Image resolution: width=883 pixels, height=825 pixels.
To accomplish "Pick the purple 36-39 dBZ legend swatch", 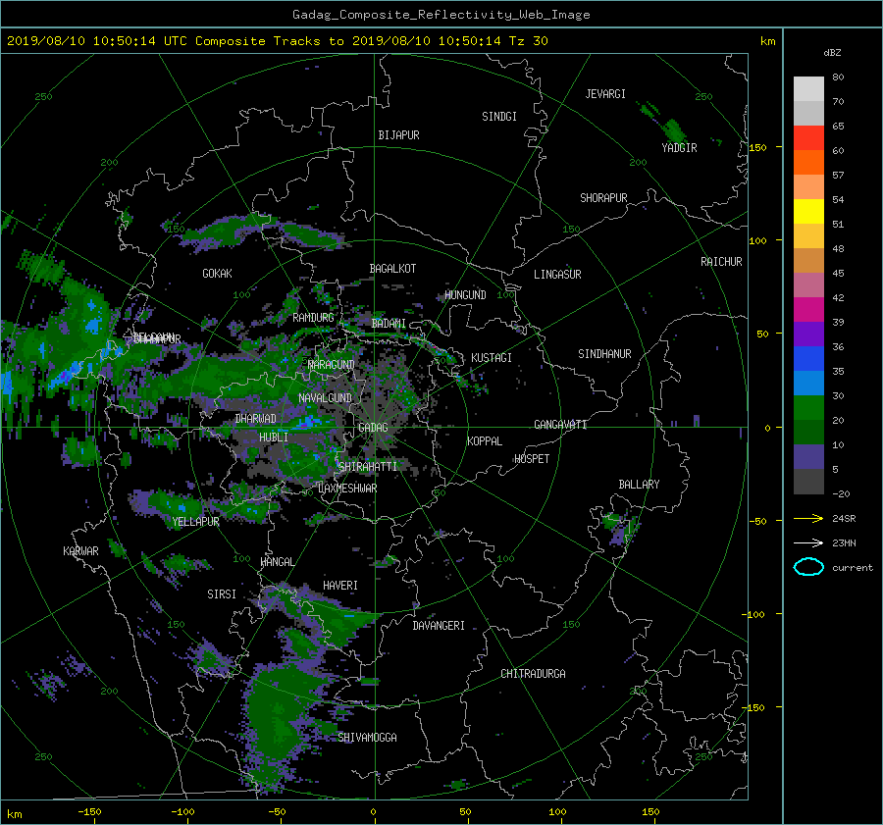I will click(808, 334).
